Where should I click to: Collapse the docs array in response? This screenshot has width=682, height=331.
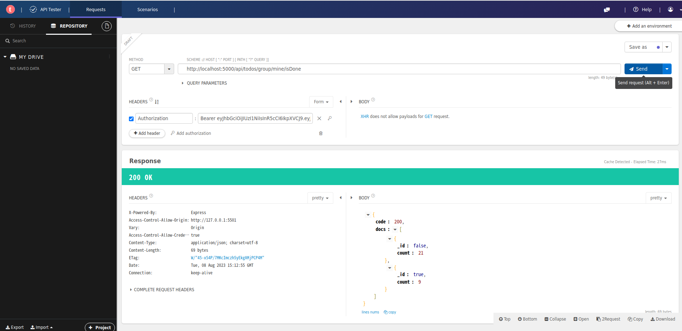point(395,230)
